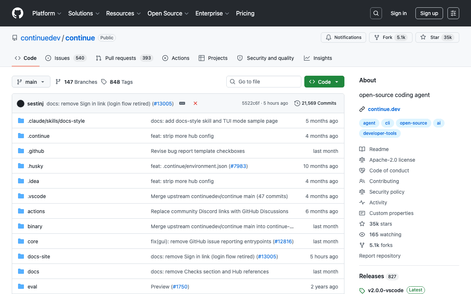The height and width of the screenshot is (294, 471).
Task: Open the Enterprise dropdown menu
Action: click(x=212, y=13)
